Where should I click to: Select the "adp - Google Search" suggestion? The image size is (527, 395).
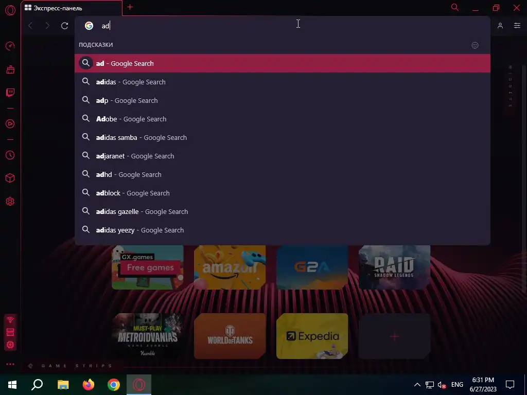pyautogui.click(x=283, y=100)
